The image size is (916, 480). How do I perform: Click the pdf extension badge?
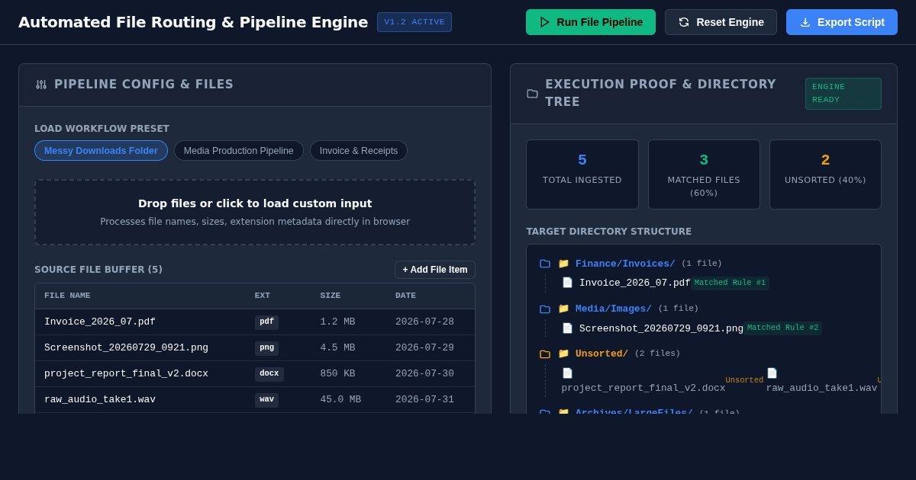(266, 322)
